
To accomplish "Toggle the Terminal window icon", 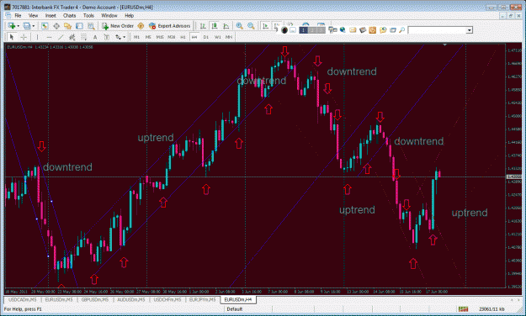I will [x=79, y=26].
